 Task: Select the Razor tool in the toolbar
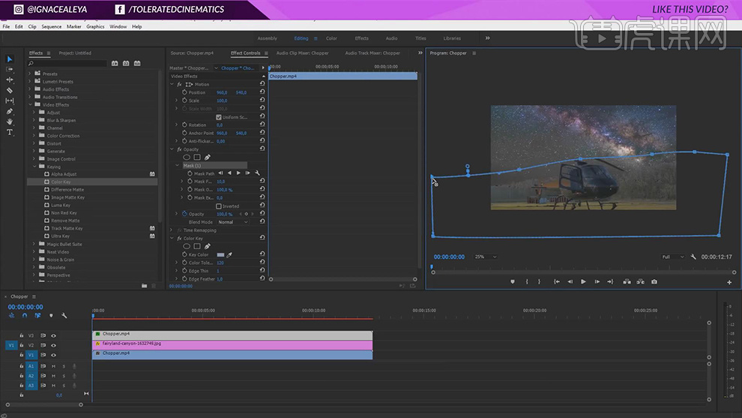point(10,90)
